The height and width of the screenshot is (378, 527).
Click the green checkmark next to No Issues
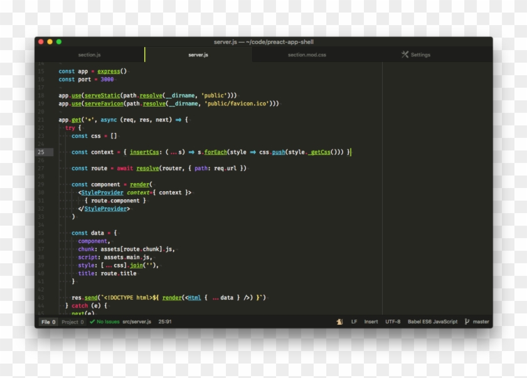(x=92, y=321)
